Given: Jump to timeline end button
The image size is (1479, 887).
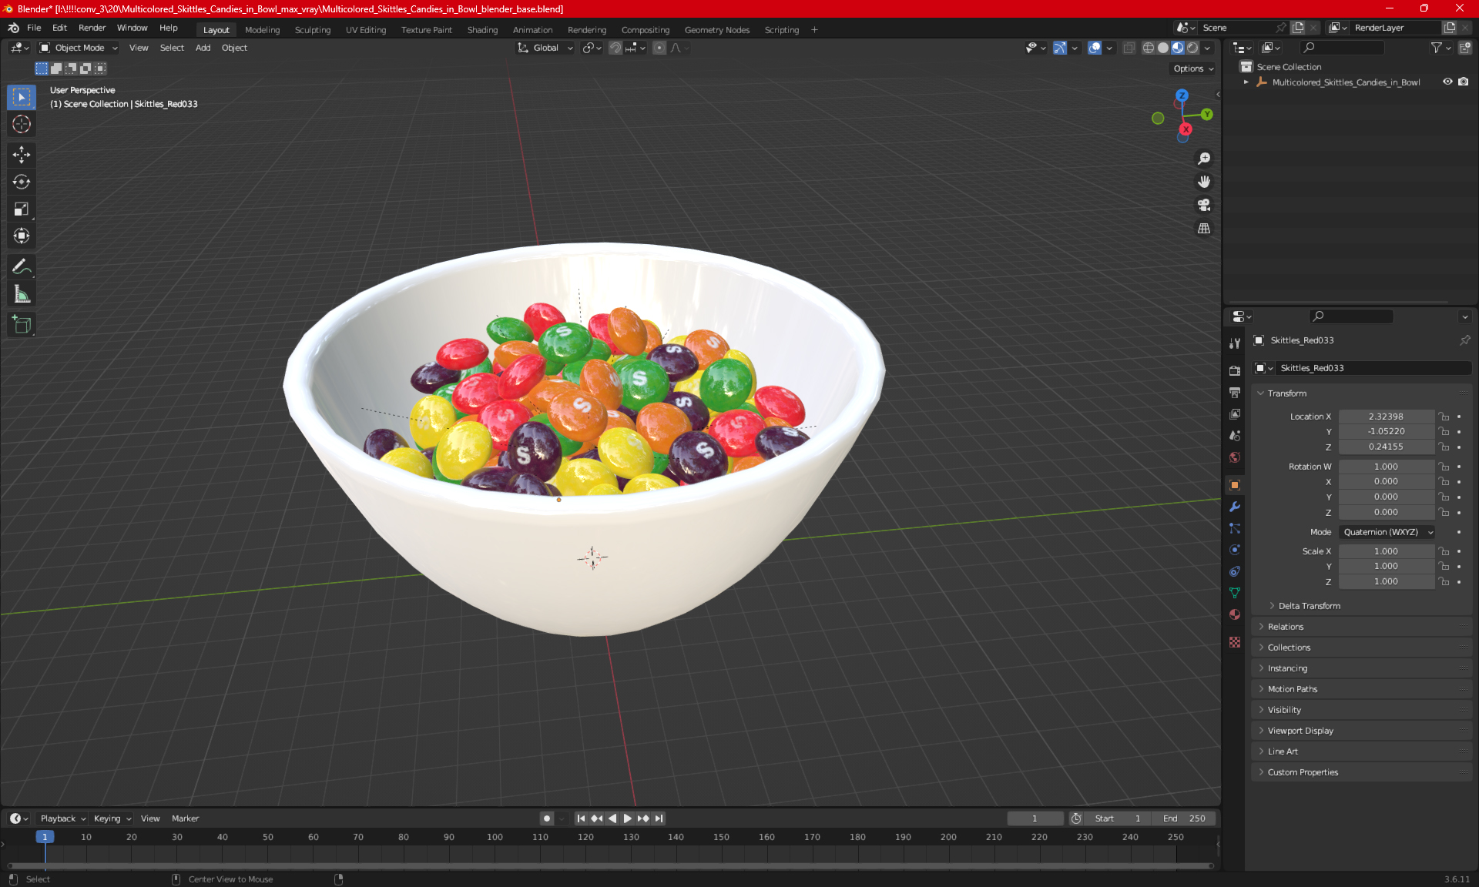Looking at the screenshot, I should click(x=659, y=818).
